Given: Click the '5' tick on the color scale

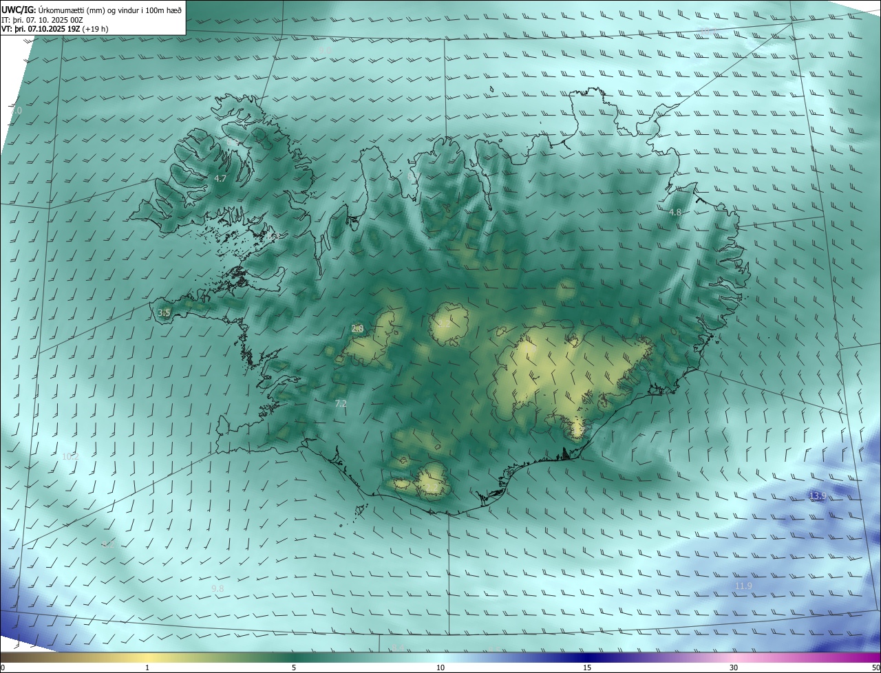Looking at the screenshot, I should [x=294, y=667].
